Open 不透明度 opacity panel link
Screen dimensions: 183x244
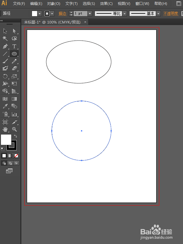click(x=171, y=13)
